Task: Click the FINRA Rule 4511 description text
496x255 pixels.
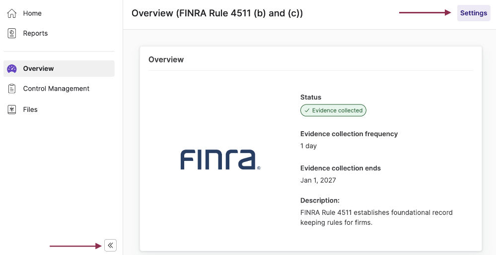Action: [376, 217]
